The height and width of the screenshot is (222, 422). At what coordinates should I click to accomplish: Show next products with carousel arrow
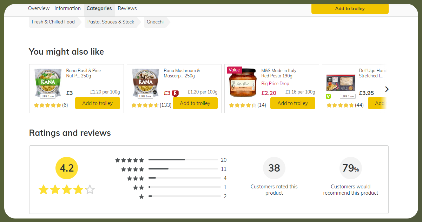387,89
